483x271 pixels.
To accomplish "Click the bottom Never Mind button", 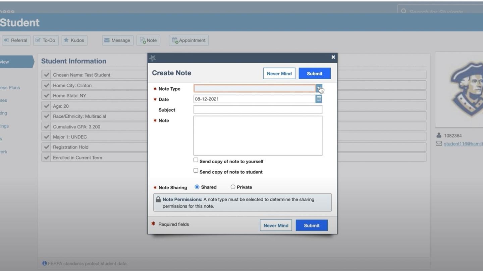I will (276, 225).
